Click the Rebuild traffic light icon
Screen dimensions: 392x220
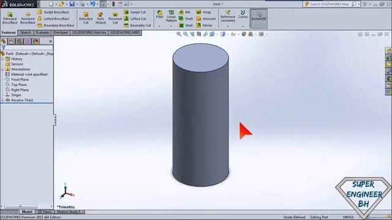click(113, 4)
